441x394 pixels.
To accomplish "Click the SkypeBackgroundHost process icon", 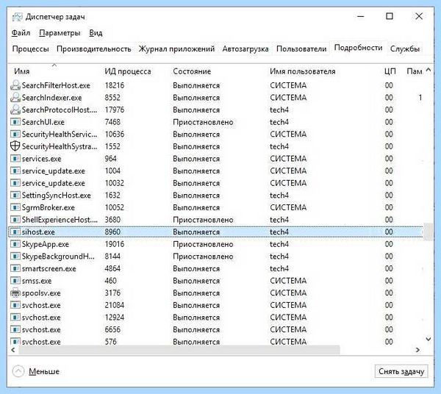I will pyautogui.click(x=15, y=257).
